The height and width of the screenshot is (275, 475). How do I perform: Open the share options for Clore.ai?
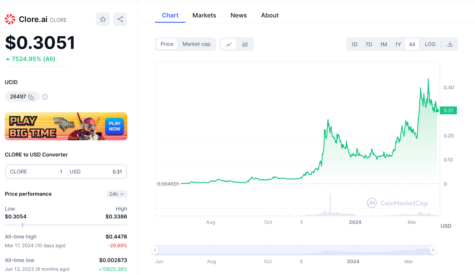pos(120,19)
